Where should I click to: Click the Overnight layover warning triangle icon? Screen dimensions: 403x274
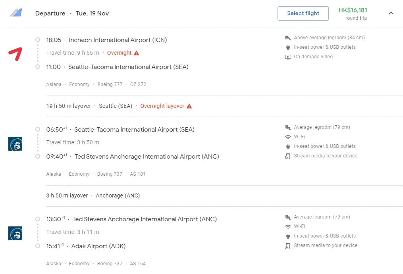click(x=189, y=106)
